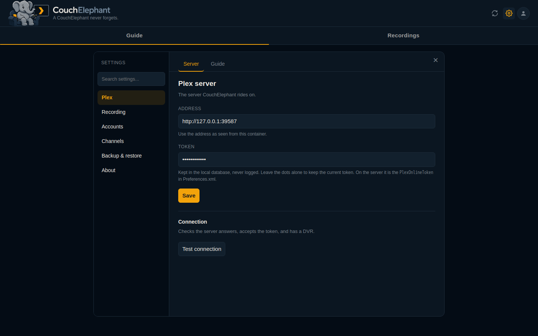Viewport: 538px width, 336px height.
Task: Close the settings dialog with the X
Action: click(436, 60)
